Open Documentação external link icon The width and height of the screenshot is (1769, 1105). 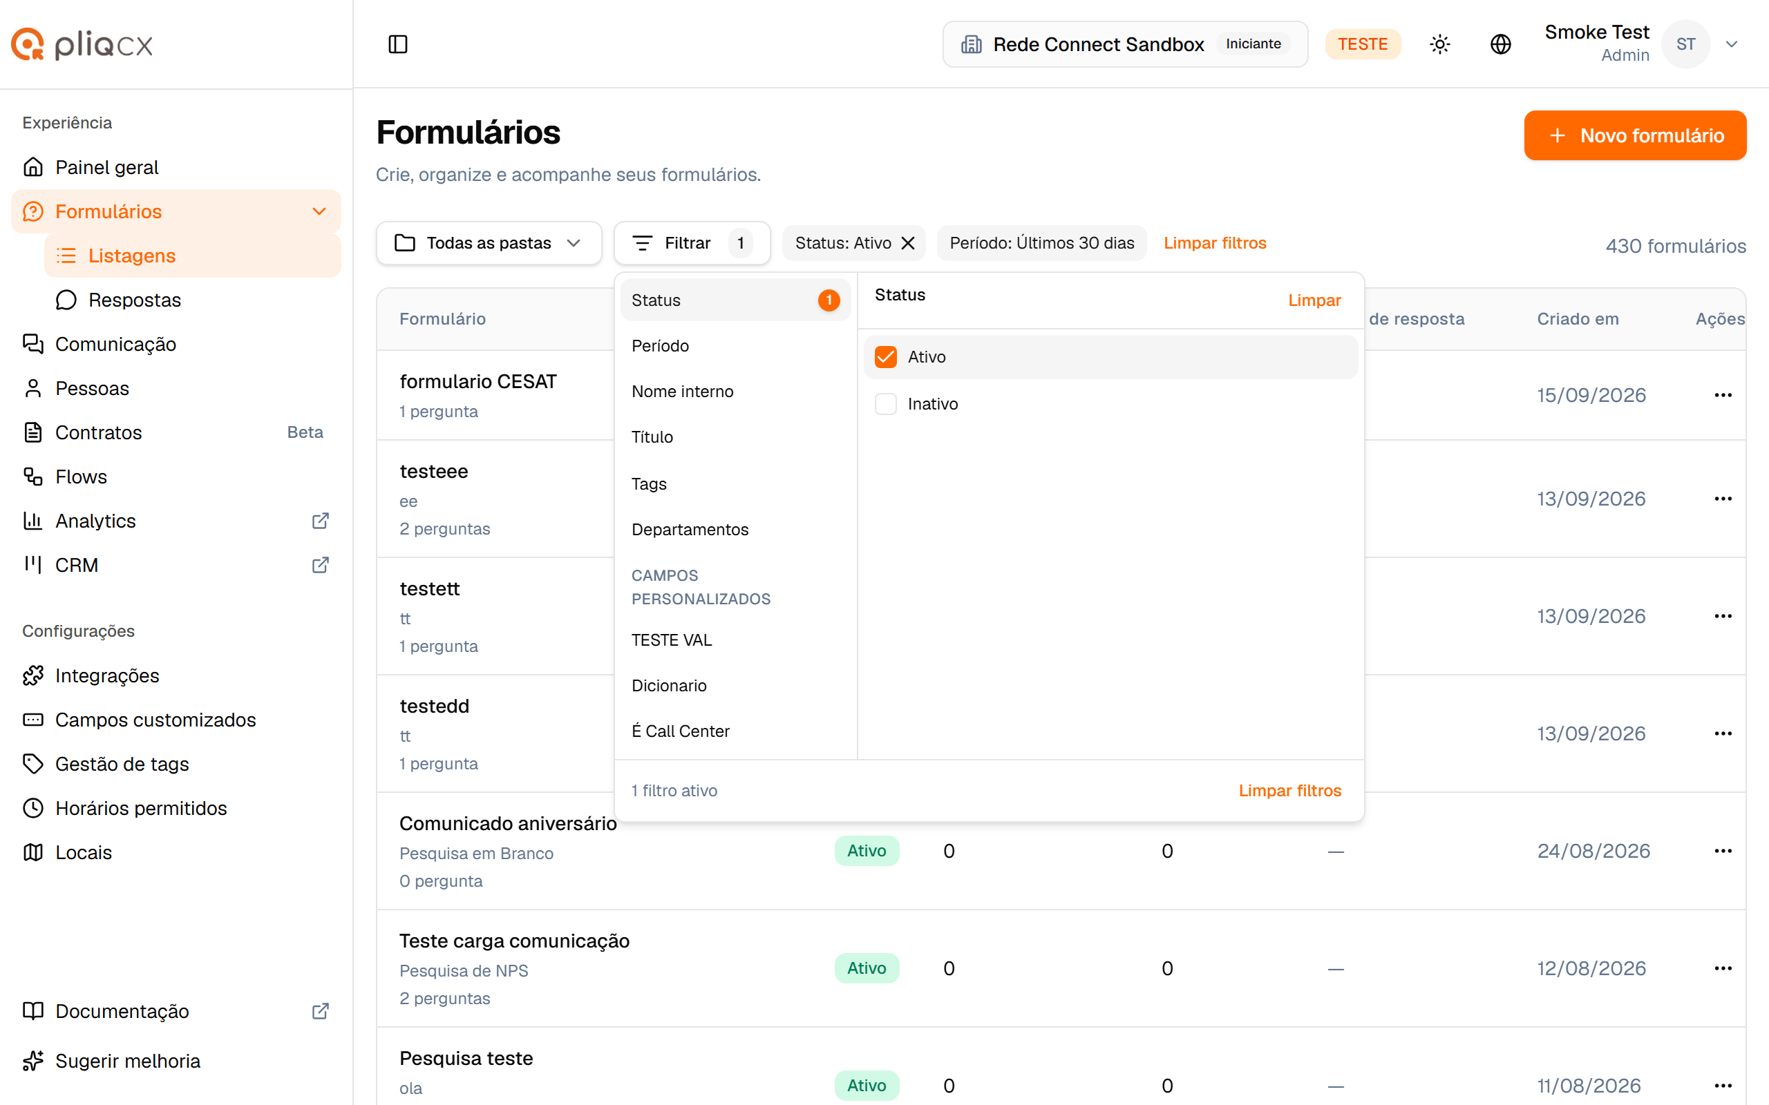(320, 1010)
